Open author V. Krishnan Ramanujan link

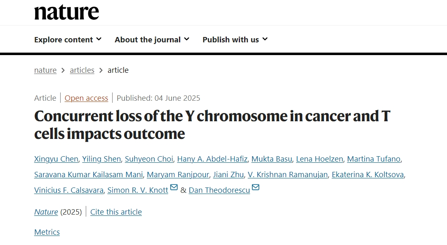click(288, 175)
